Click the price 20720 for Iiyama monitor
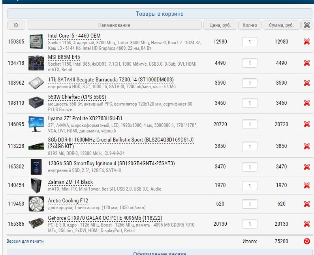 (x=220, y=124)
